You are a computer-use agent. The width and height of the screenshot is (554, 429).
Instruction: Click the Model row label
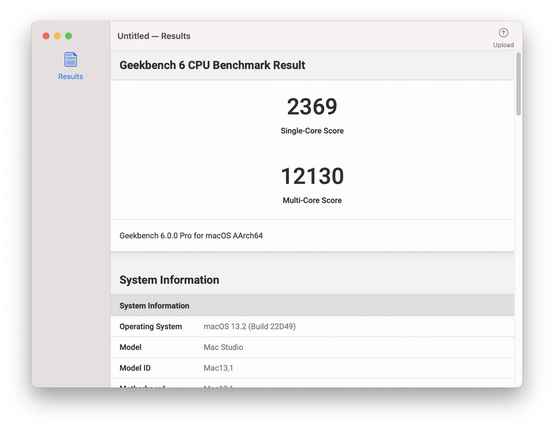pos(130,347)
